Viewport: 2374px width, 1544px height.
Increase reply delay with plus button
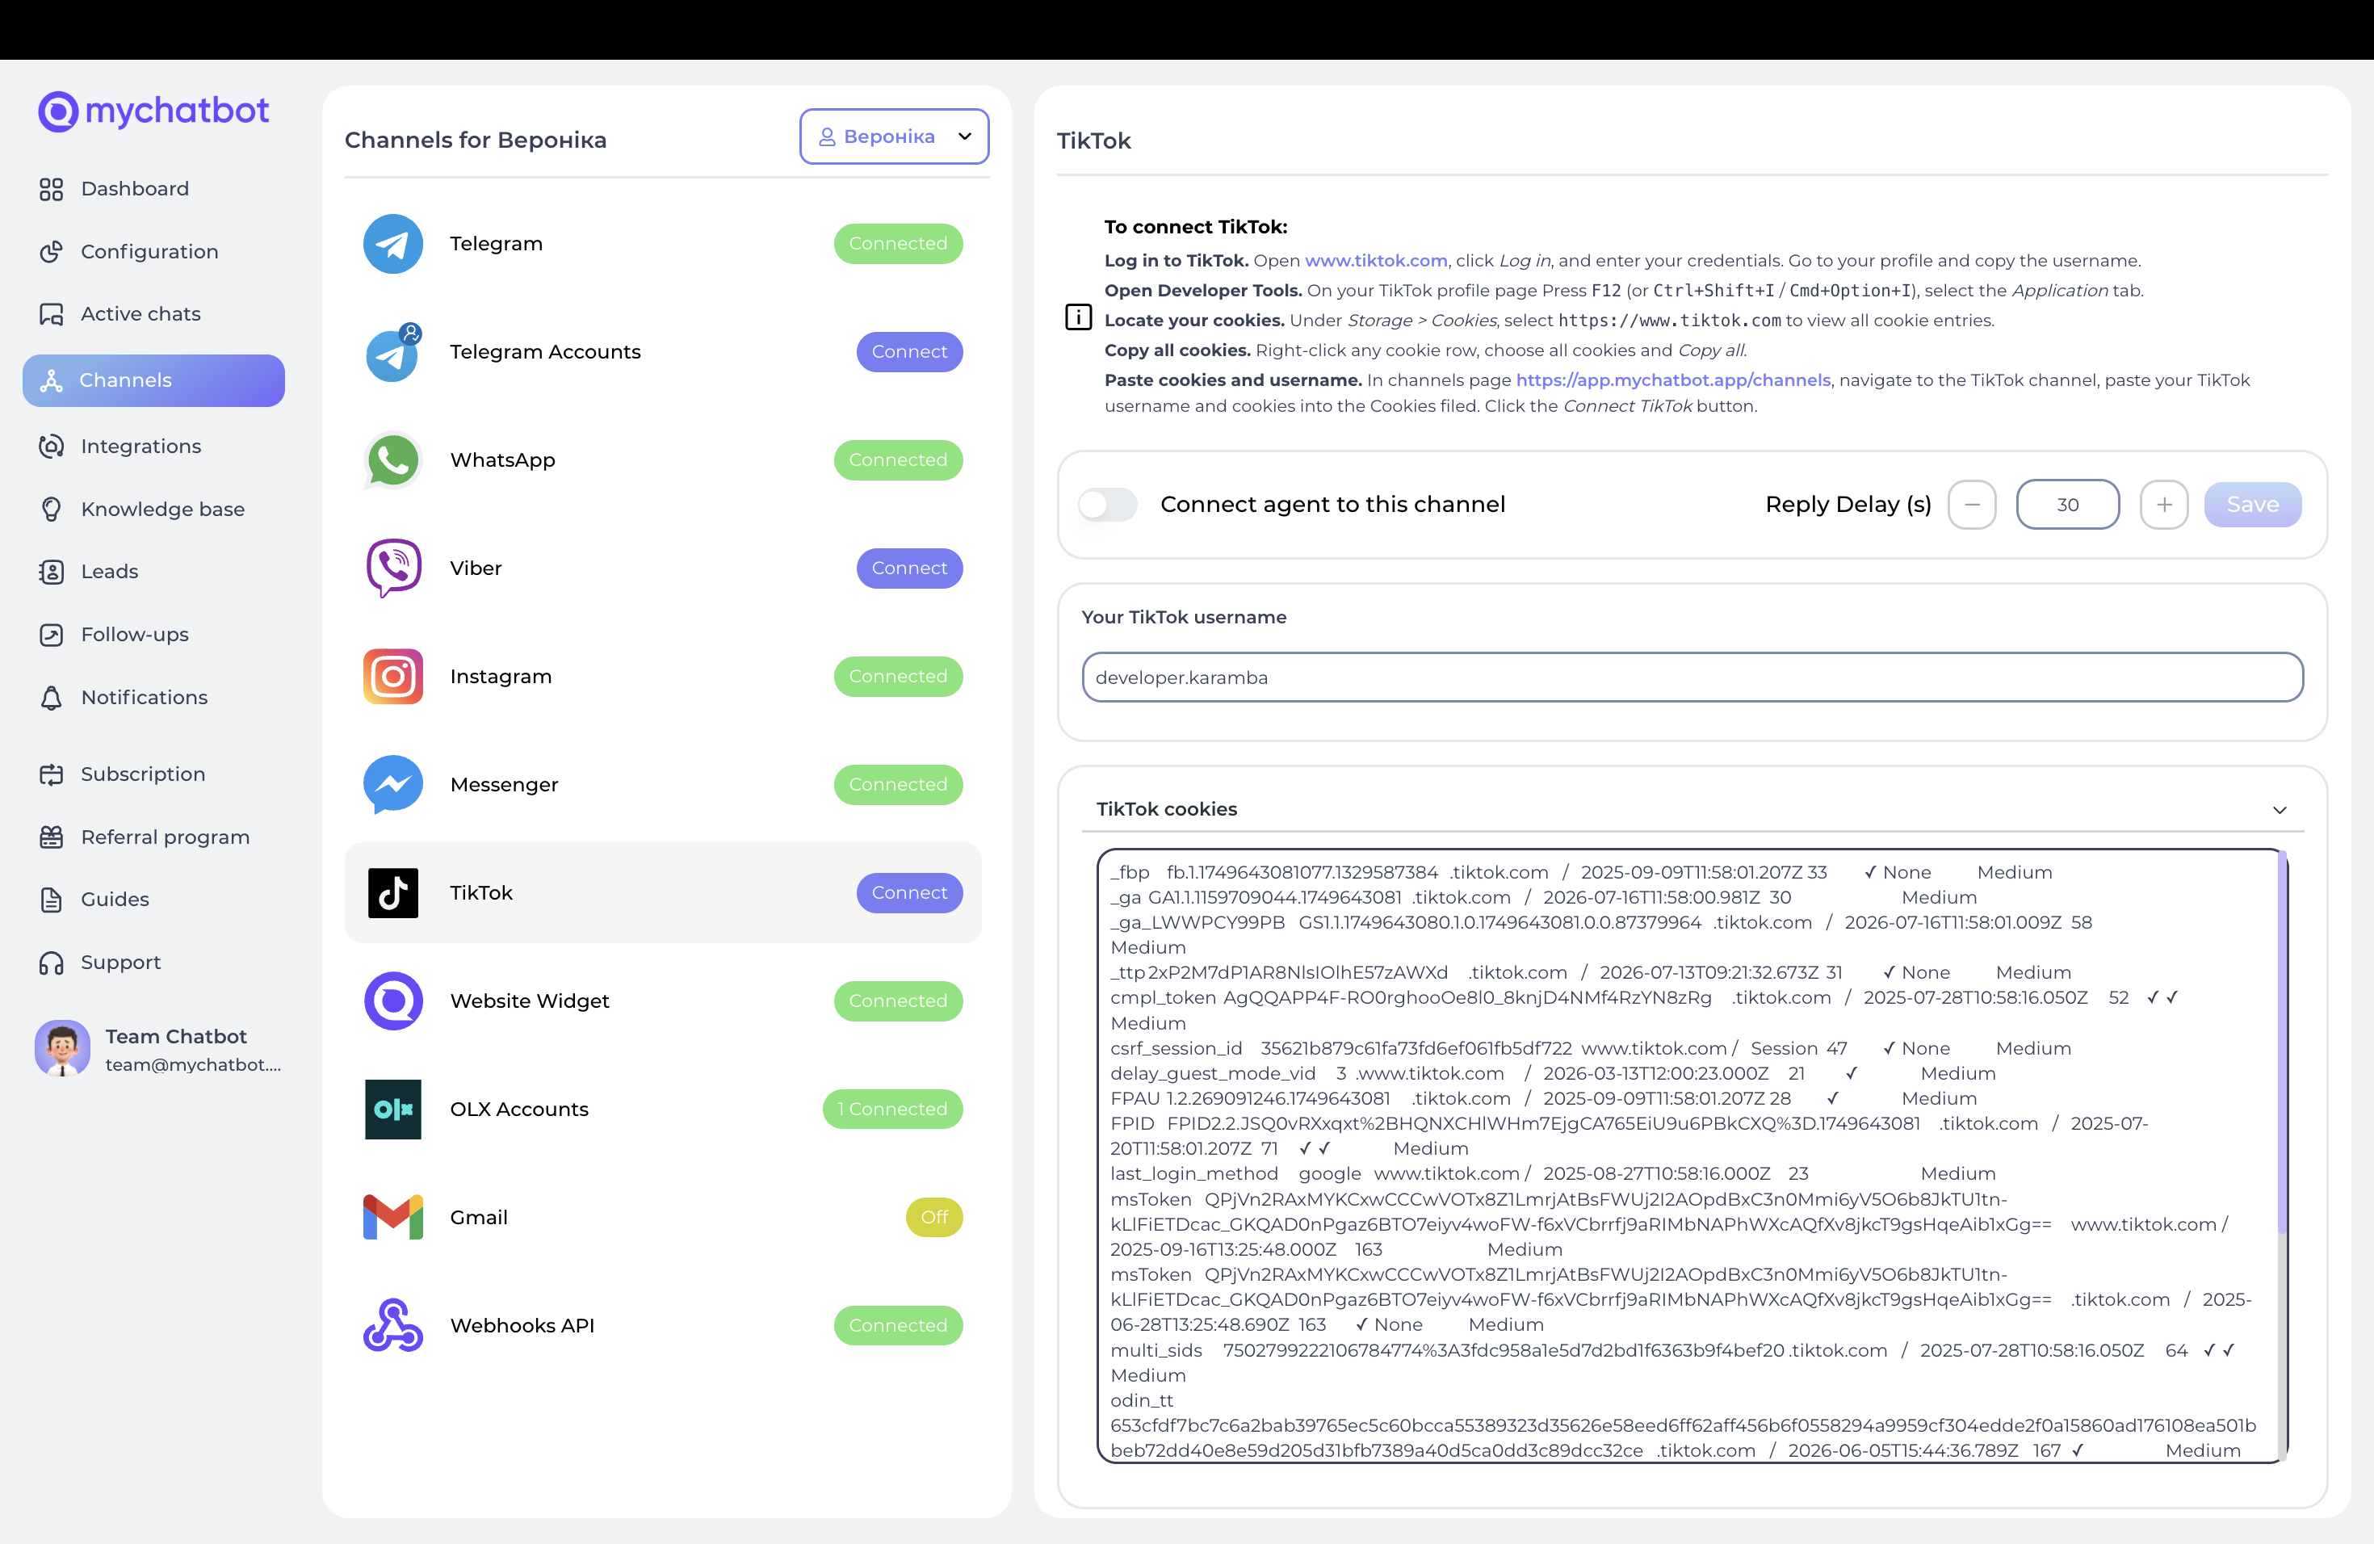2163,505
